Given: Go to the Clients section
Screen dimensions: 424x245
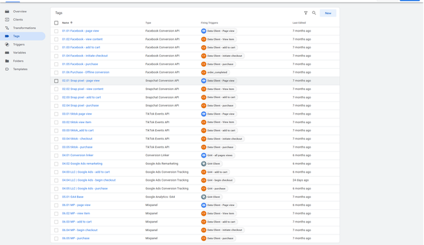Looking at the screenshot, I should tap(18, 19).
